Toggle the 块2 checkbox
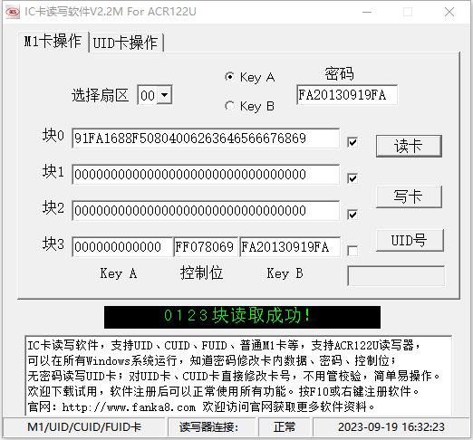Image resolution: width=473 pixels, height=440 pixels. [352, 215]
